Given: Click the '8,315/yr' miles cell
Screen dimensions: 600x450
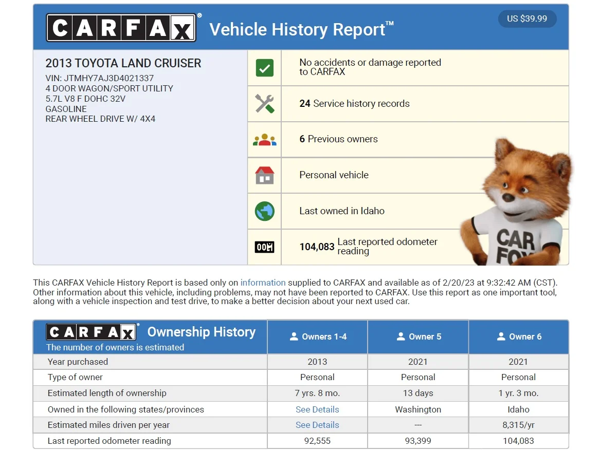Looking at the screenshot, I should (x=518, y=425).
